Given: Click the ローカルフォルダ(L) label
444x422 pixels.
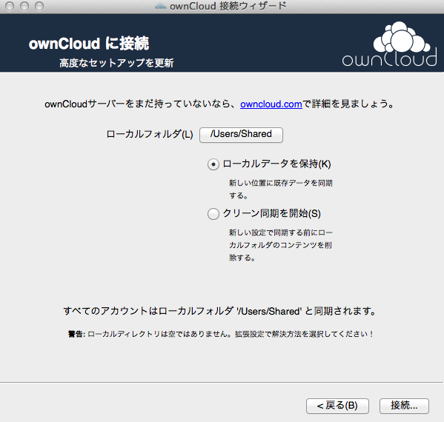Looking at the screenshot, I should point(150,134).
